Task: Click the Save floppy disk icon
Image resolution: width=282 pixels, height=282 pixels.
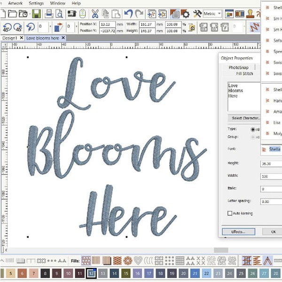Action: tap(36, 14)
